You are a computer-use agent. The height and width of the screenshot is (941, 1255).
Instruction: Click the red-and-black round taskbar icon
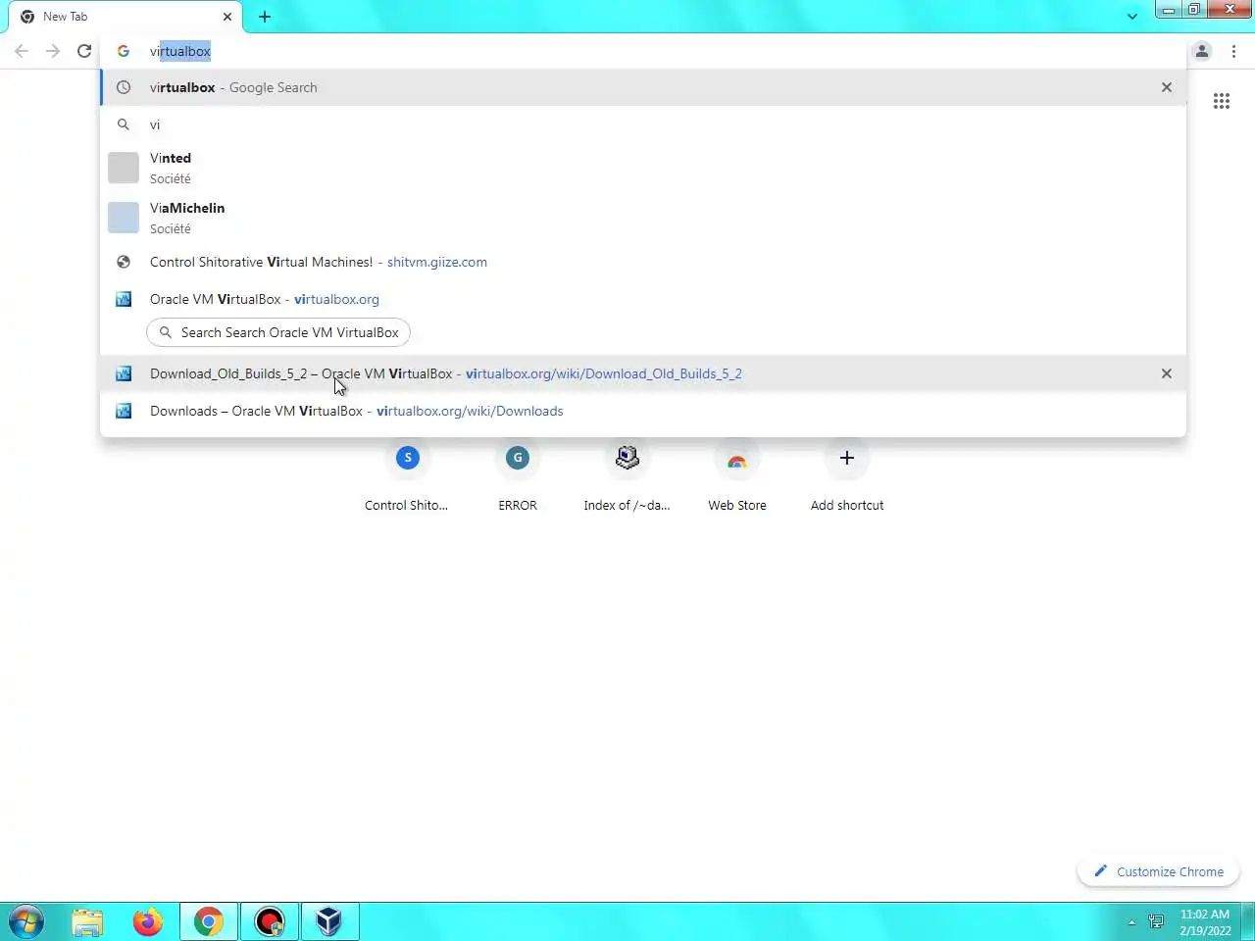click(x=270, y=921)
